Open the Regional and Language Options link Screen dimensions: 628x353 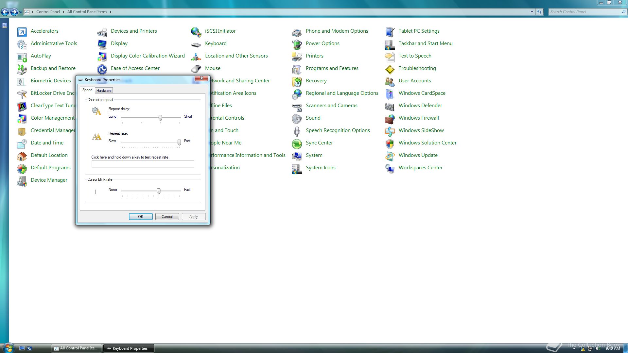click(342, 93)
